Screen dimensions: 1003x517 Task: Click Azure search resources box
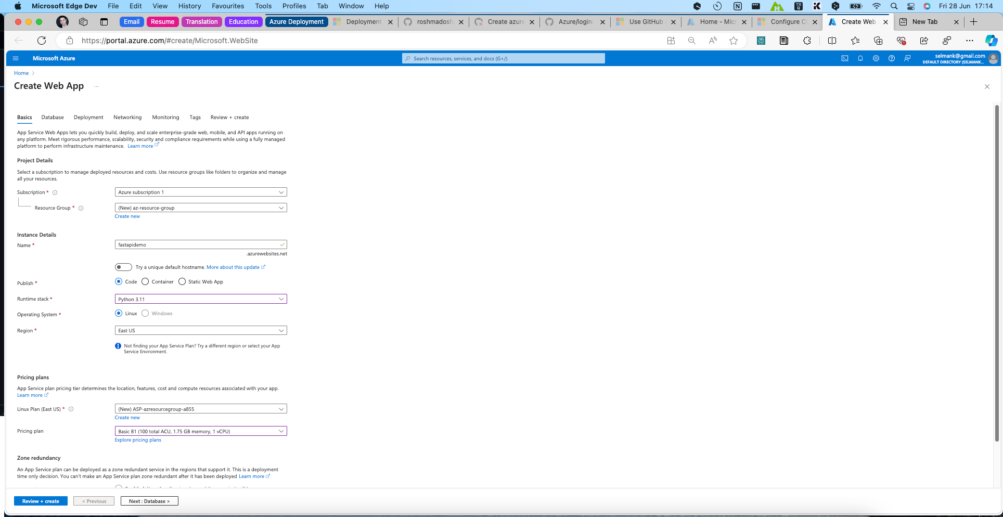[504, 58]
